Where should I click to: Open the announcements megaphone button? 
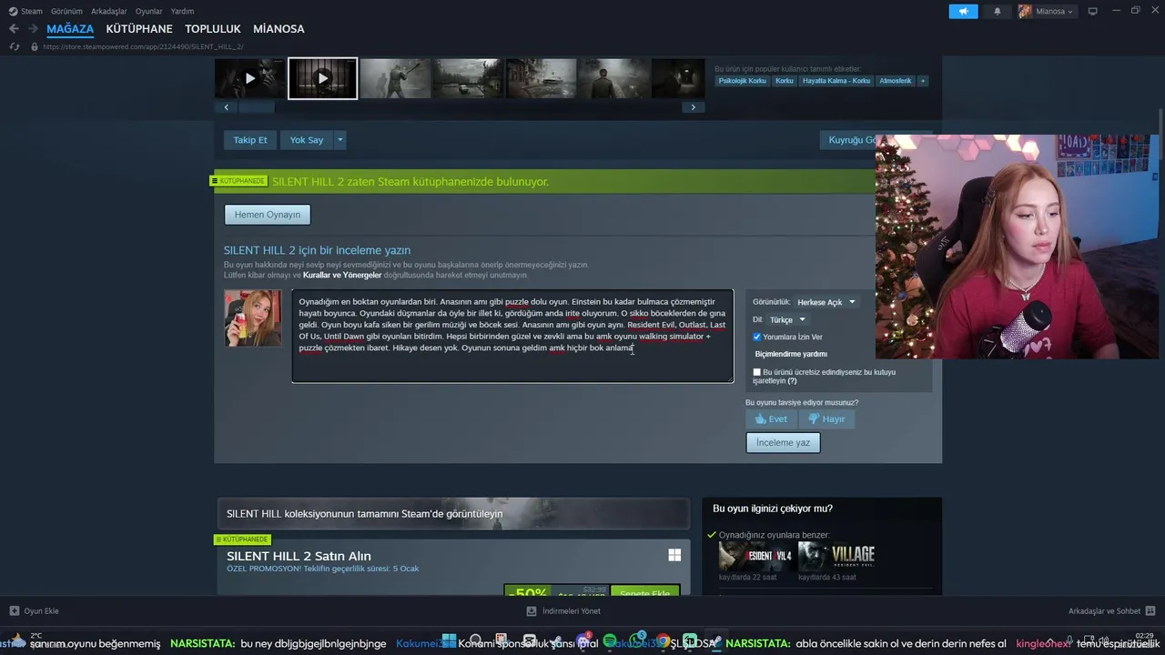pyautogui.click(x=963, y=11)
